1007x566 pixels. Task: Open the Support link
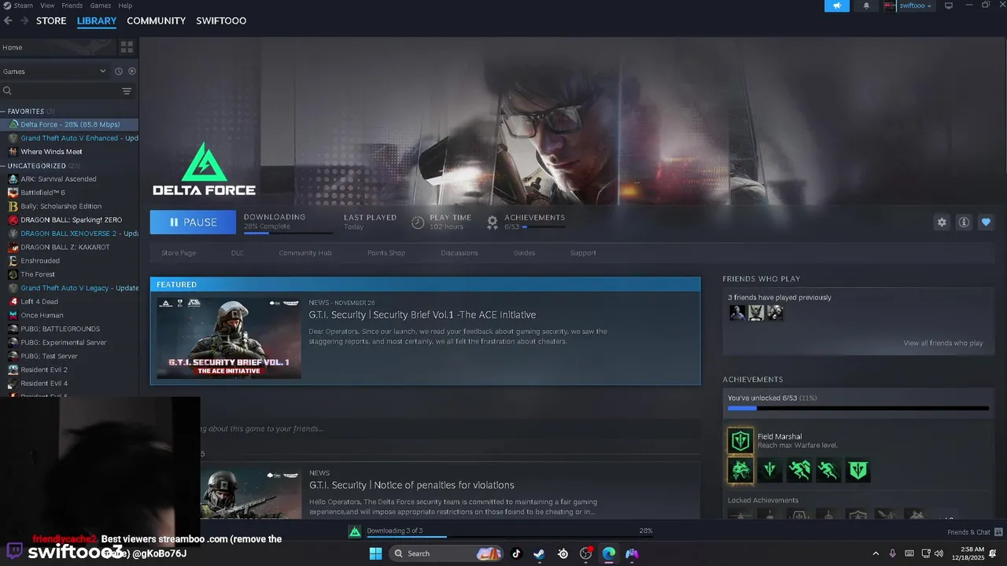pyautogui.click(x=583, y=253)
